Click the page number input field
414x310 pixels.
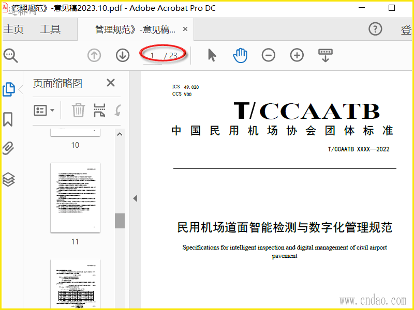click(x=152, y=56)
